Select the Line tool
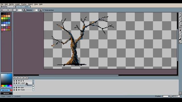 pyautogui.click(x=180, y=33)
